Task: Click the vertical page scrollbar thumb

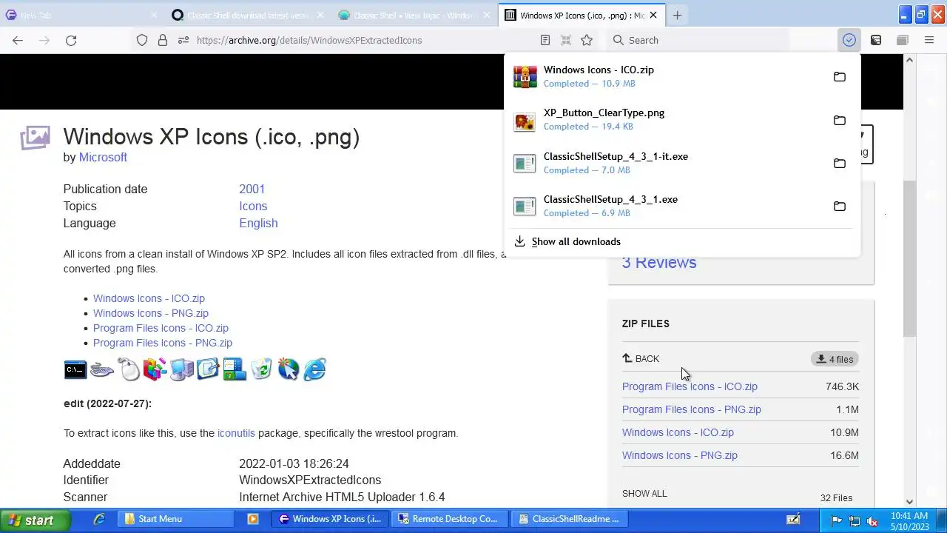Action: [910, 259]
